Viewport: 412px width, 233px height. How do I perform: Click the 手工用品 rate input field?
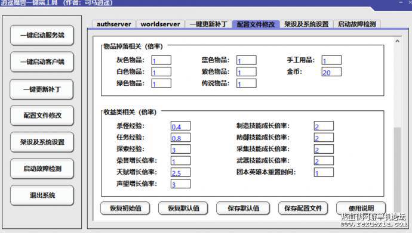click(x=331, y=60)
